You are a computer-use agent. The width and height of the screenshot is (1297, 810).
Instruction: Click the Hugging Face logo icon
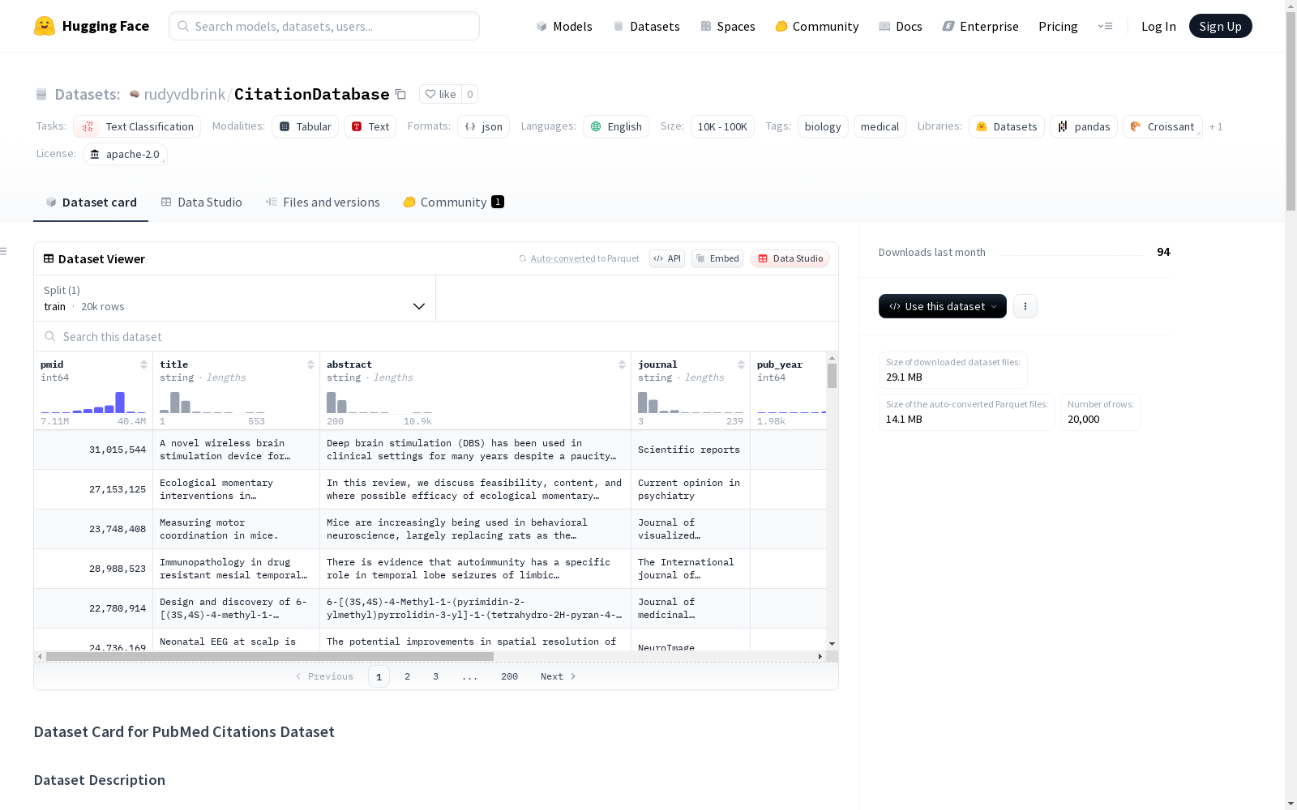click(45, 26)
